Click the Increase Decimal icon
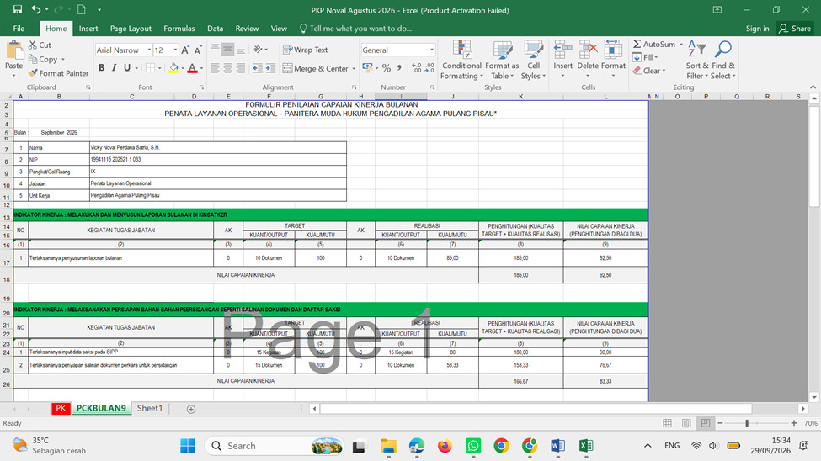Viewport: 821px width, 461px height. [417, 68]
